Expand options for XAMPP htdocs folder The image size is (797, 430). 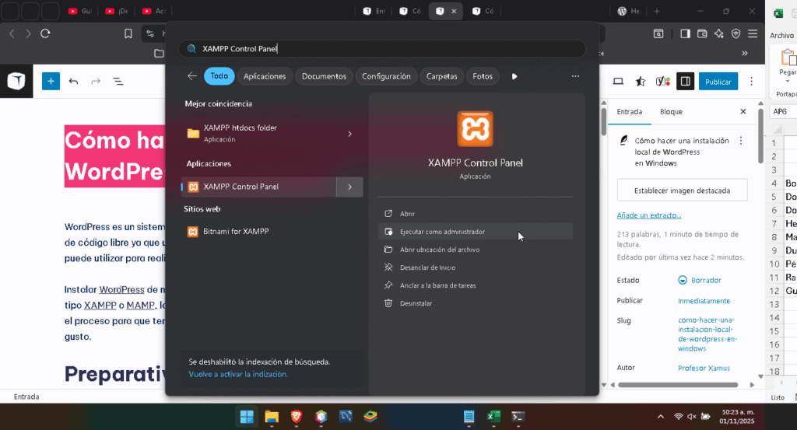point(349,134)
